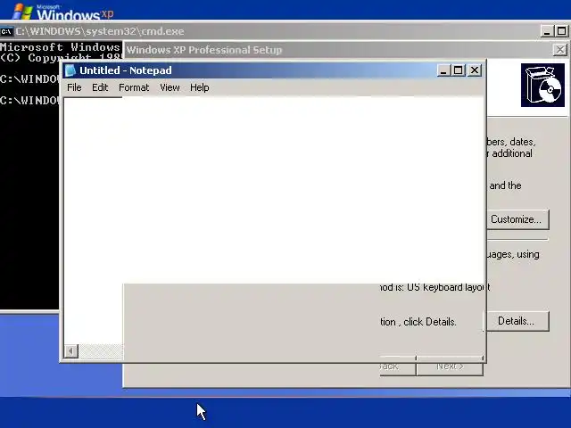The width and height of the screenshot is (571, 428).
Task: Open the File menu in Notepad
Action: tap(74, 87)
